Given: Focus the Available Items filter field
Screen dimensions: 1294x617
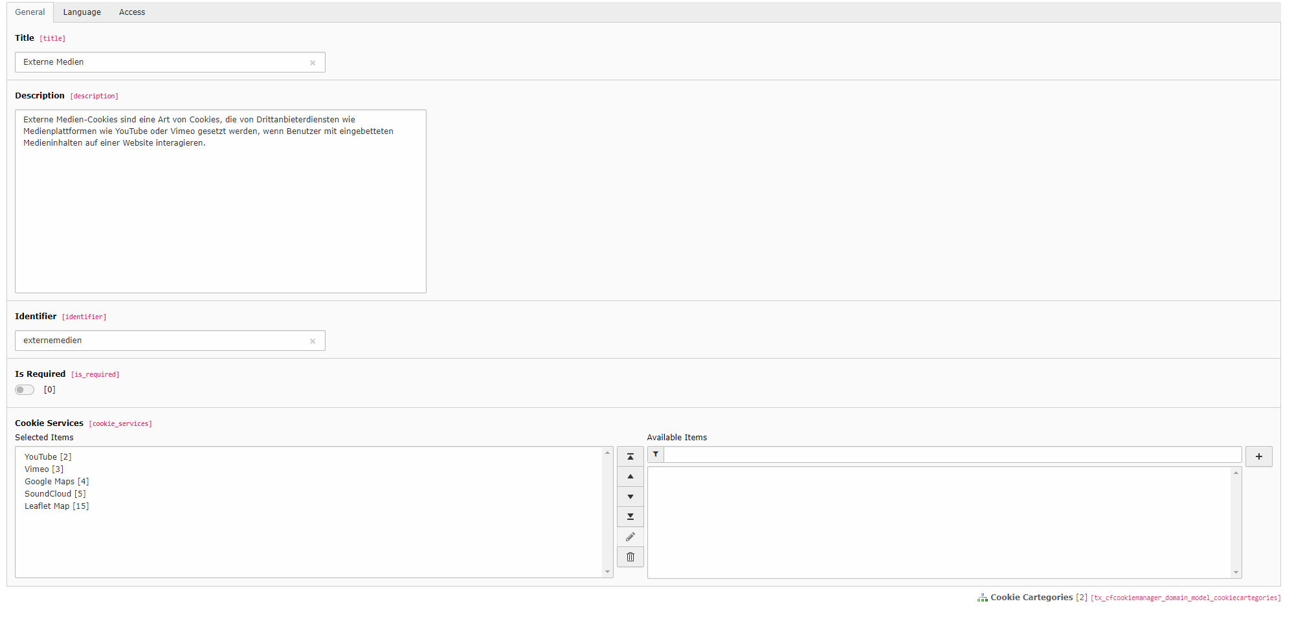Looking at the screenshot, I should click(952, 454).
